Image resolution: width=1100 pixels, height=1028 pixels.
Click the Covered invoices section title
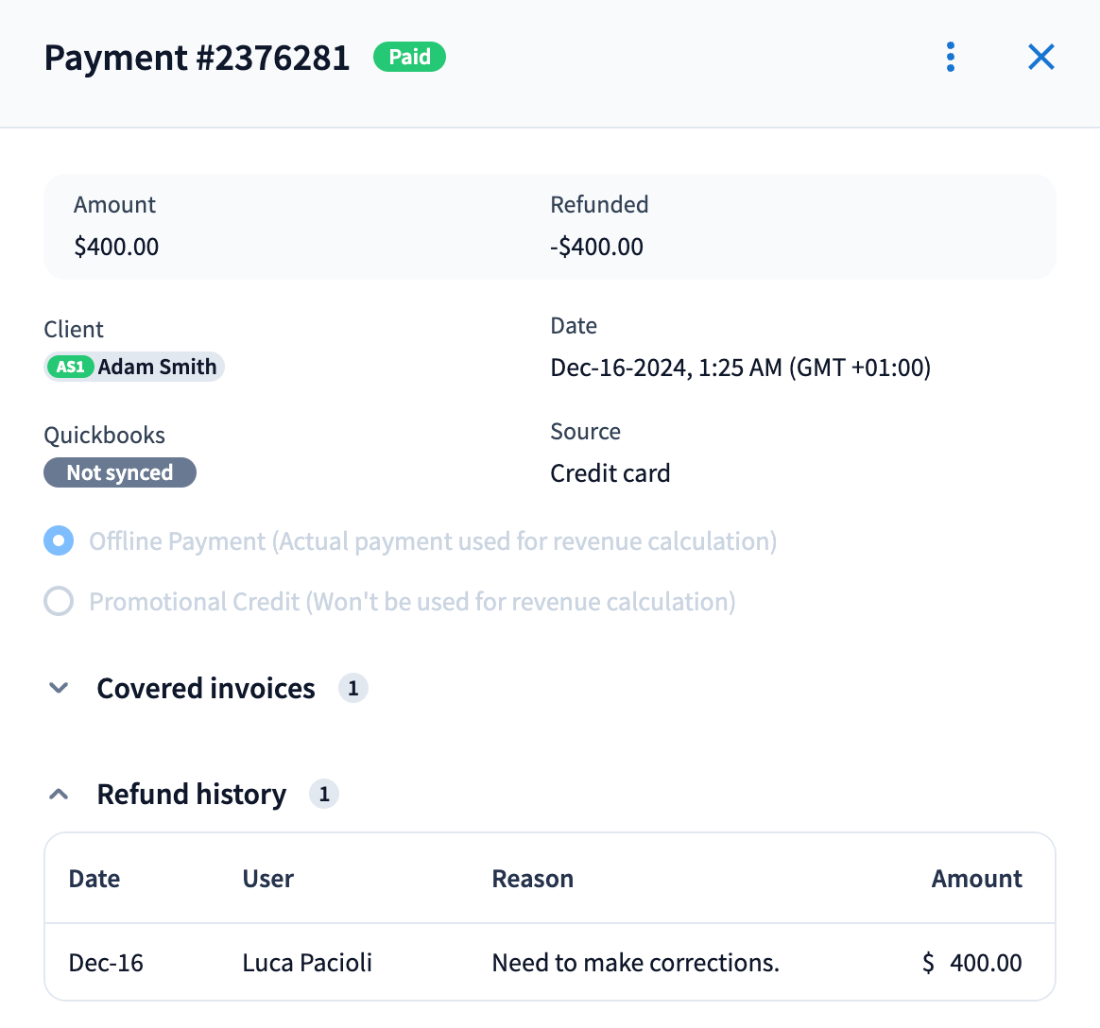[206, 688]
